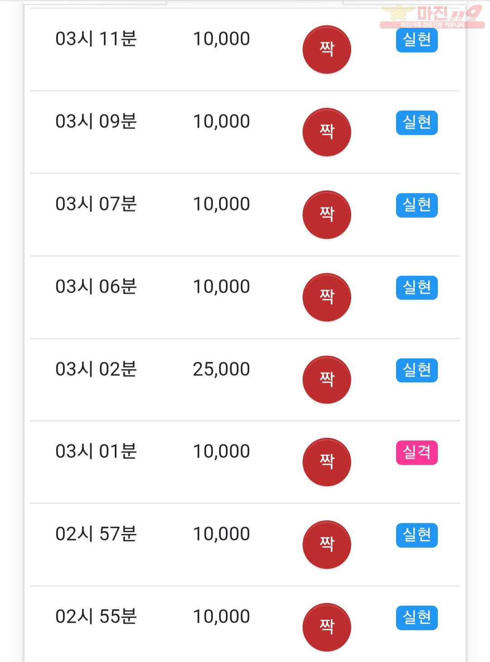Tap the red 짝 circle in 02시 57분 row
This screenshot has width=490, height=662.
[327, 544]
